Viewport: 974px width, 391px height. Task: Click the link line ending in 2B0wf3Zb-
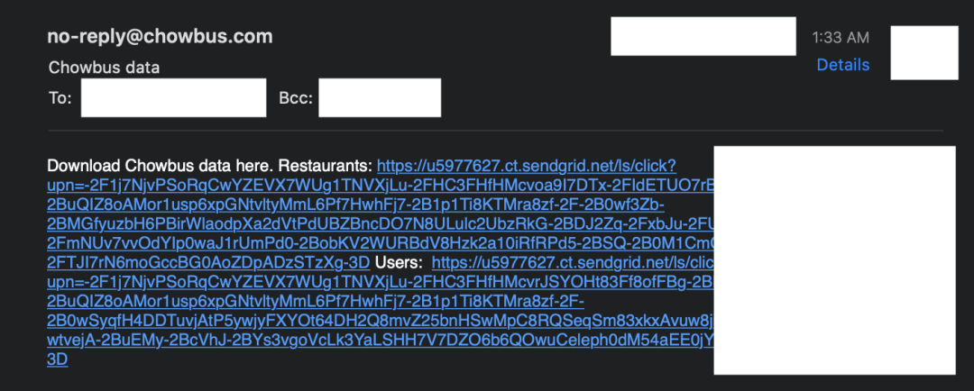pos(356,205)
